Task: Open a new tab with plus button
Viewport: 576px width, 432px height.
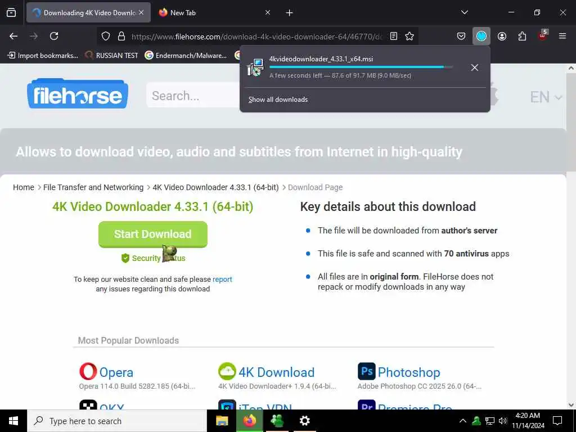Action: (x=290, y=13)
